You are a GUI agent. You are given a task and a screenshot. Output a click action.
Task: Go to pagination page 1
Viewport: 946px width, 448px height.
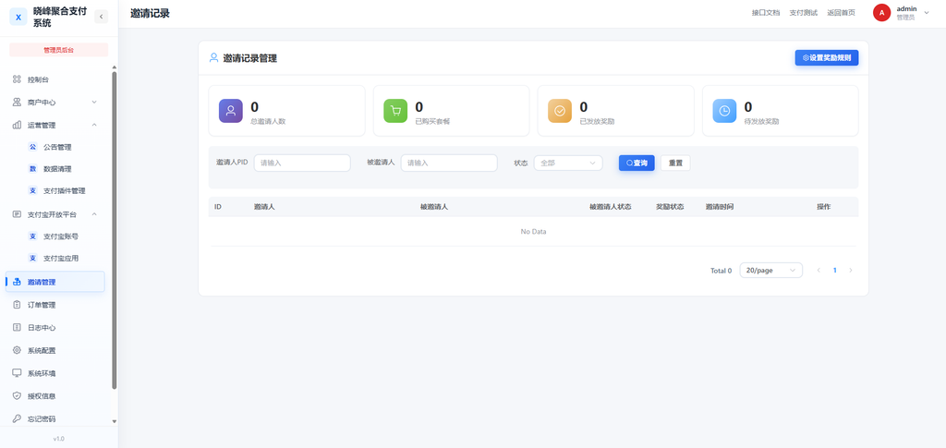tap(835, 270)
